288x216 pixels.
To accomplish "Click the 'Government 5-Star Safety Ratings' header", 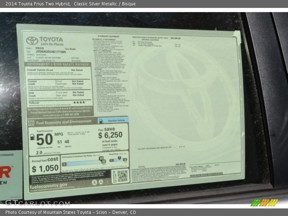I will point(58,64).
